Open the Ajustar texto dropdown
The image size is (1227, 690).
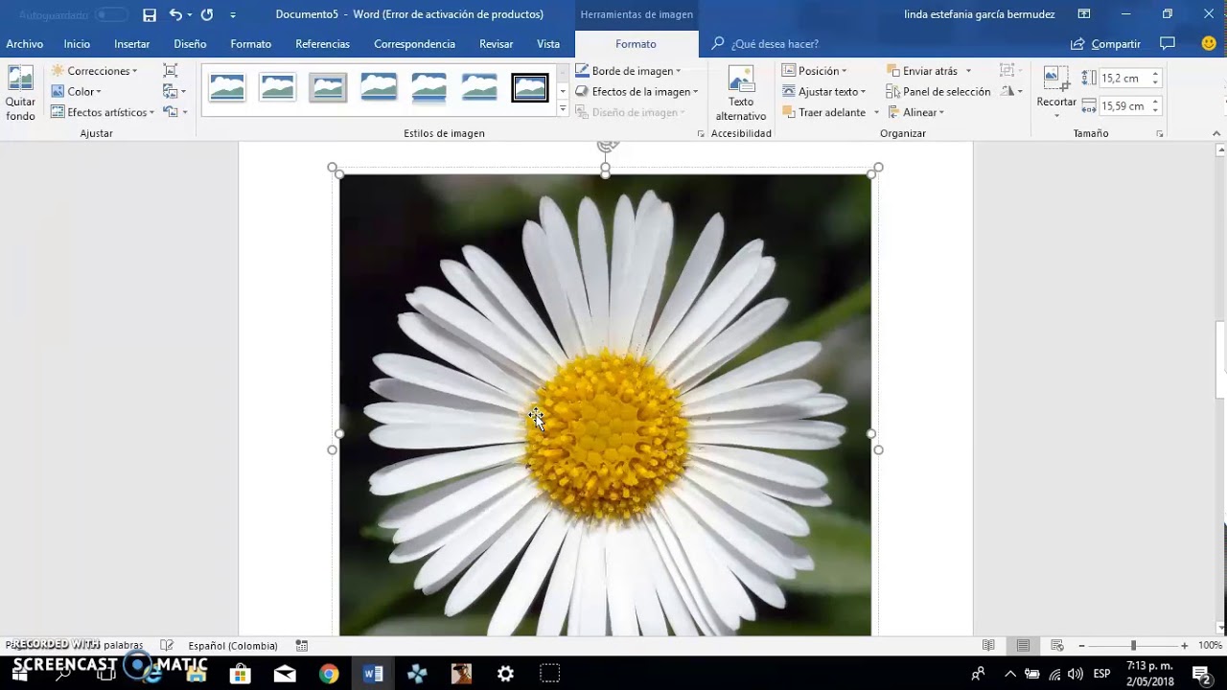[x=824, y=91]
